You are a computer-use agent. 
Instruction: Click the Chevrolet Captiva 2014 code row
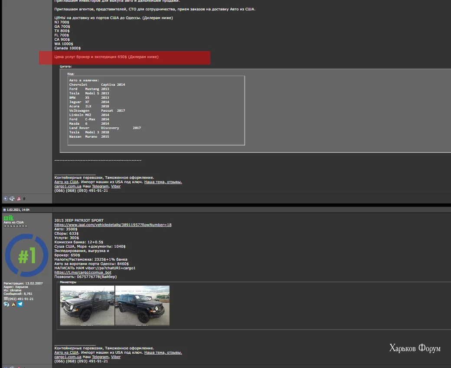(97, 85)
